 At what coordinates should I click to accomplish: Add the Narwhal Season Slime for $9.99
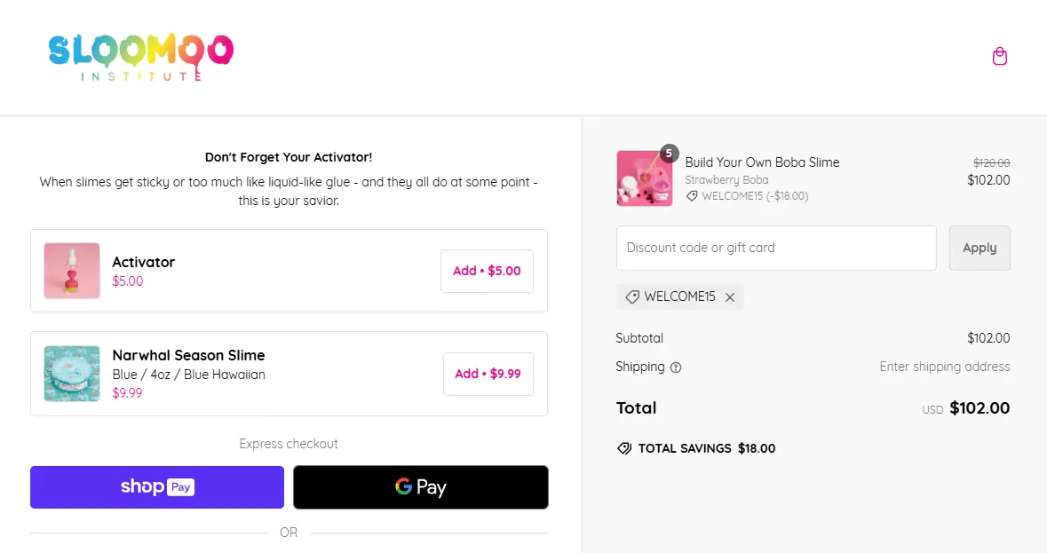tap(488, 374)
